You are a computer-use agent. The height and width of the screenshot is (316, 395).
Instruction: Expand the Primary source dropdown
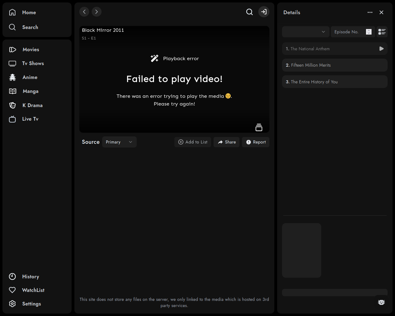[x=119, y=142]
